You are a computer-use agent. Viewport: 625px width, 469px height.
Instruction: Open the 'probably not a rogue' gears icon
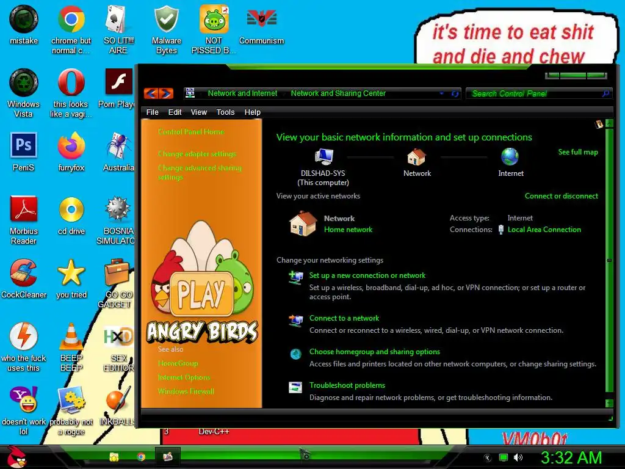point(71,410)
